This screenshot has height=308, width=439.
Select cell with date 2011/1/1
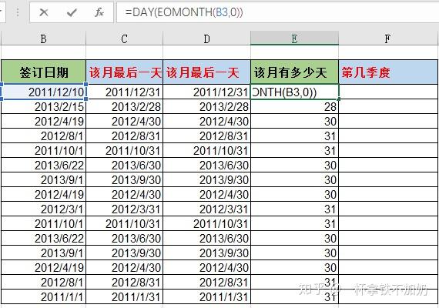pos(44,296)
